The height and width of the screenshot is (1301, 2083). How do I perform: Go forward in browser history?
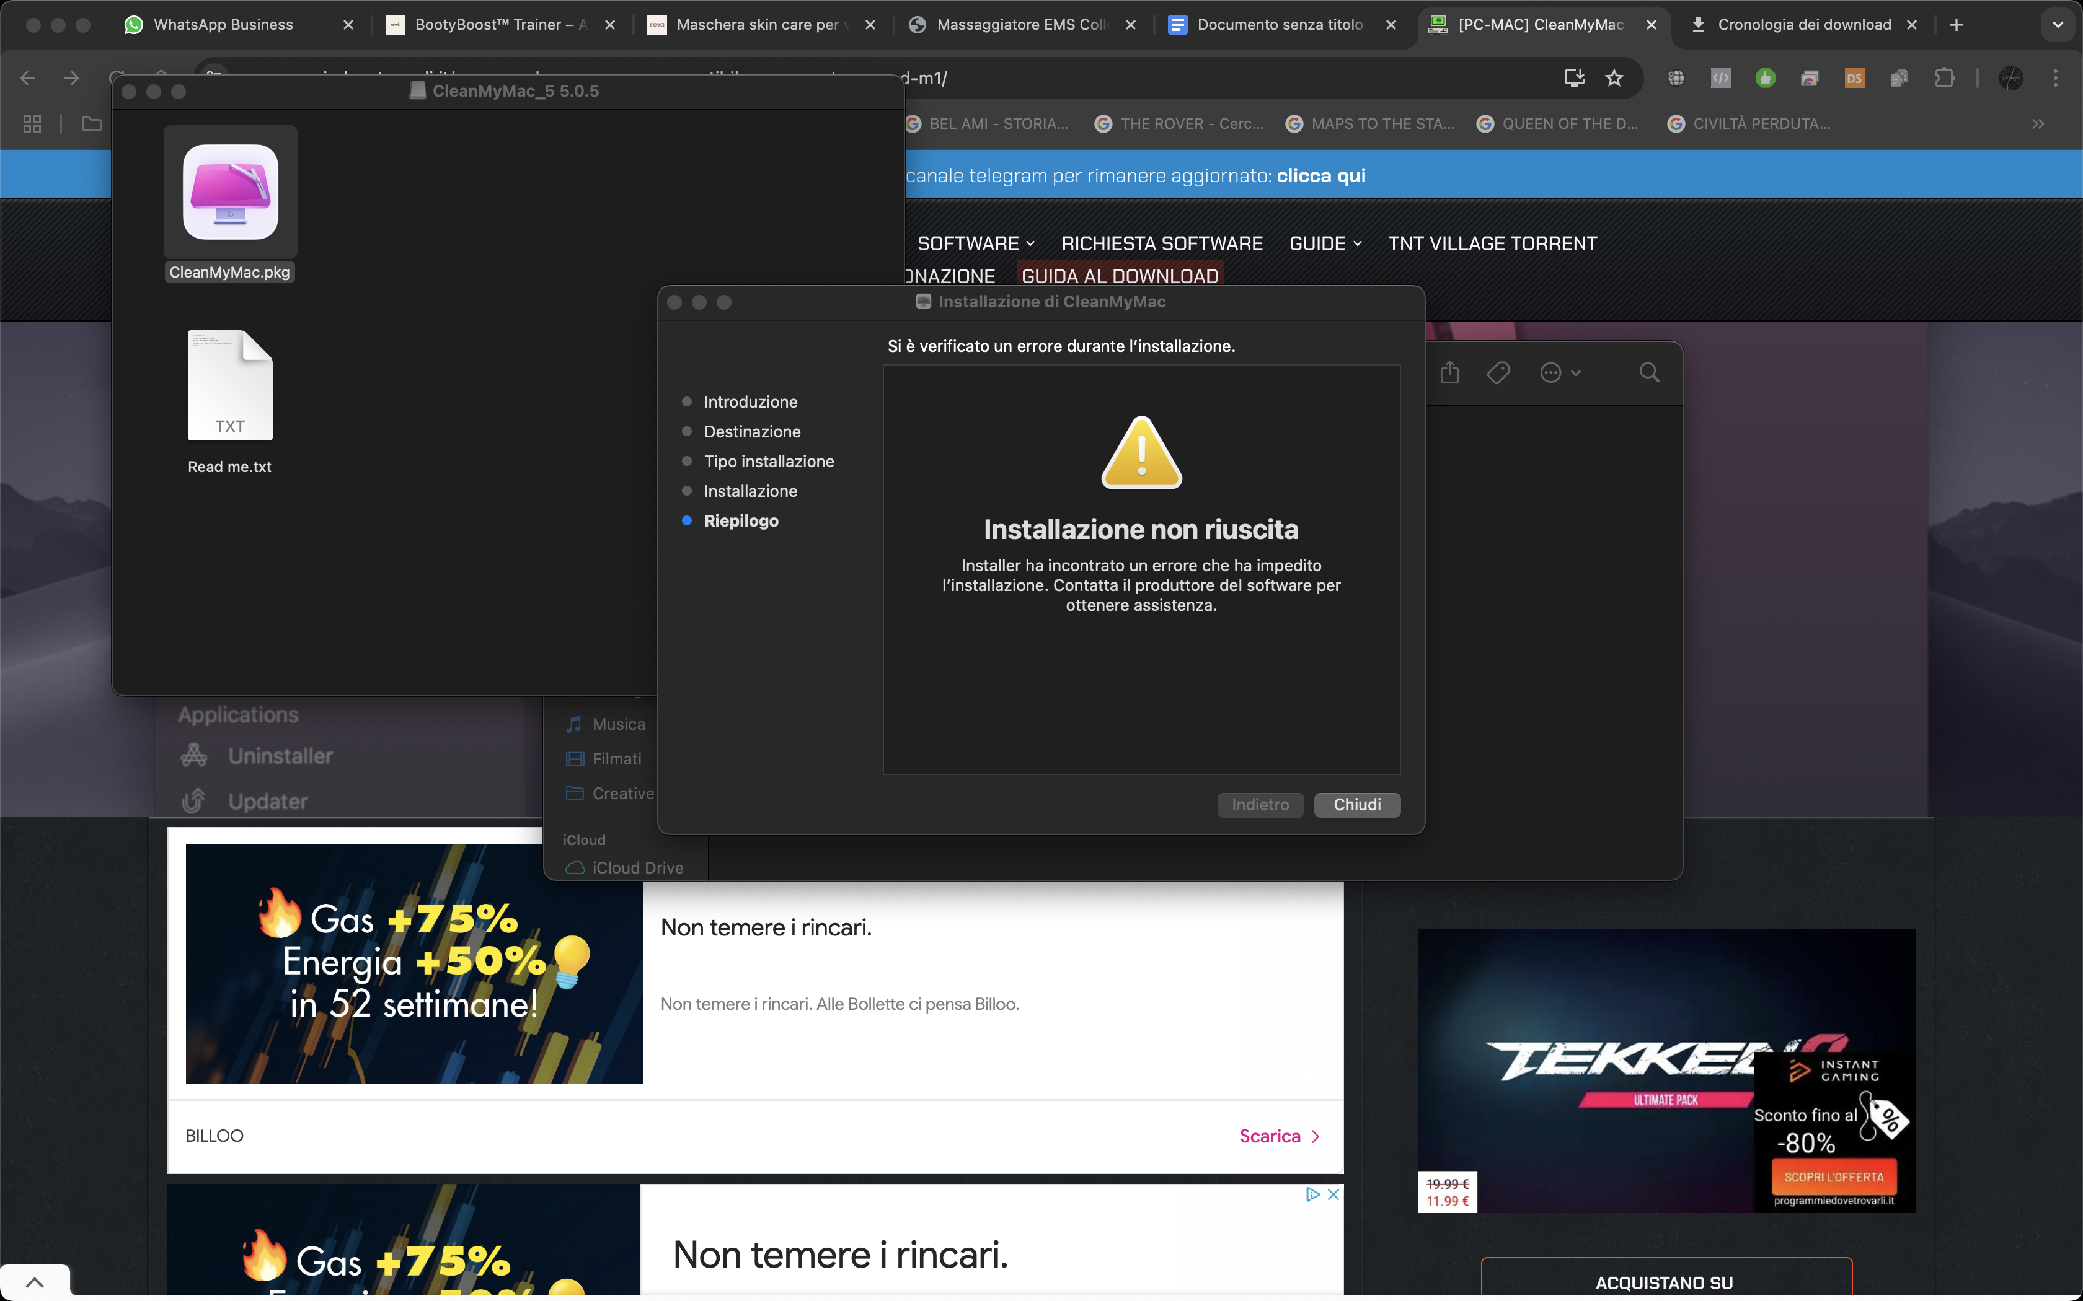(x=71, y=78)
